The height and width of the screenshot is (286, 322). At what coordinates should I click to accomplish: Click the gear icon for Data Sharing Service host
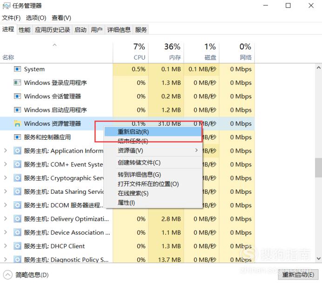(17, 191)
